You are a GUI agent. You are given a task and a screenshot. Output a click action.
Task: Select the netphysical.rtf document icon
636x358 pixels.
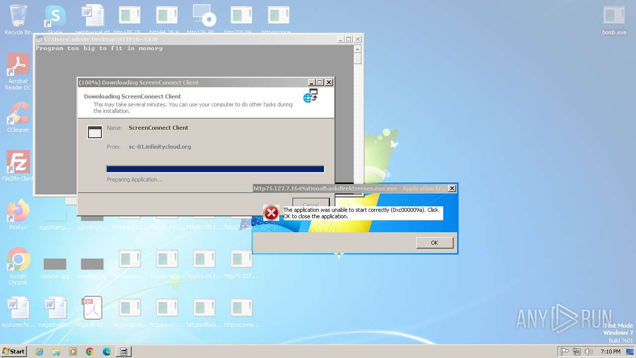click(x=92, y=19)
